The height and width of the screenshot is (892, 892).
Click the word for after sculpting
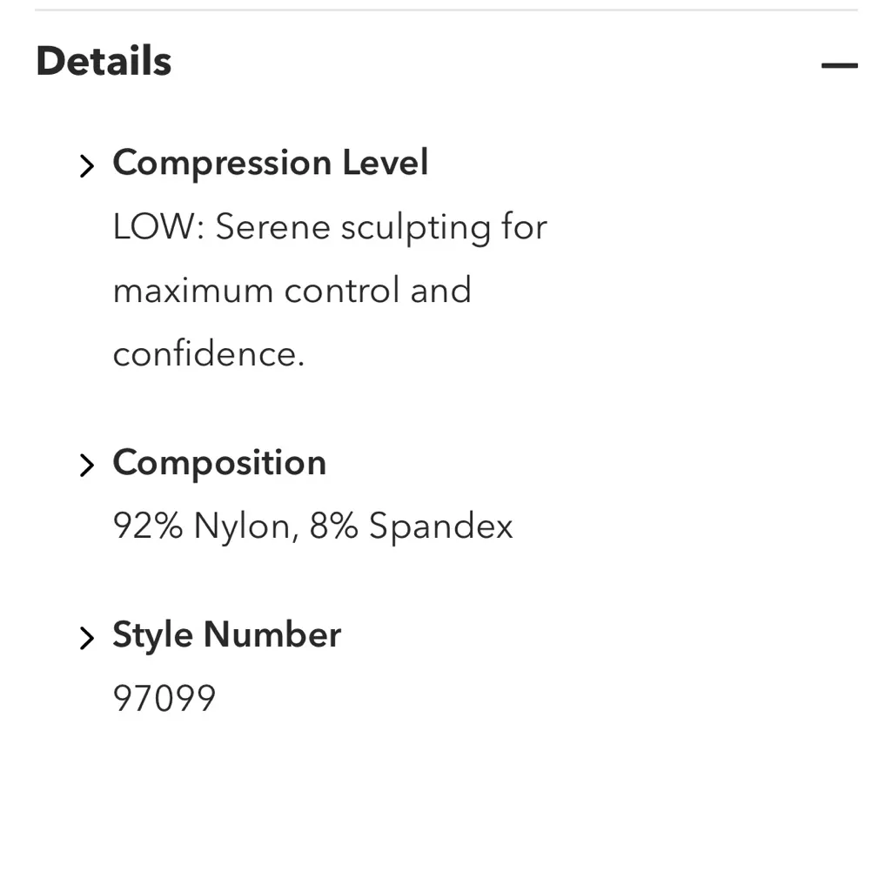point(524,228)
